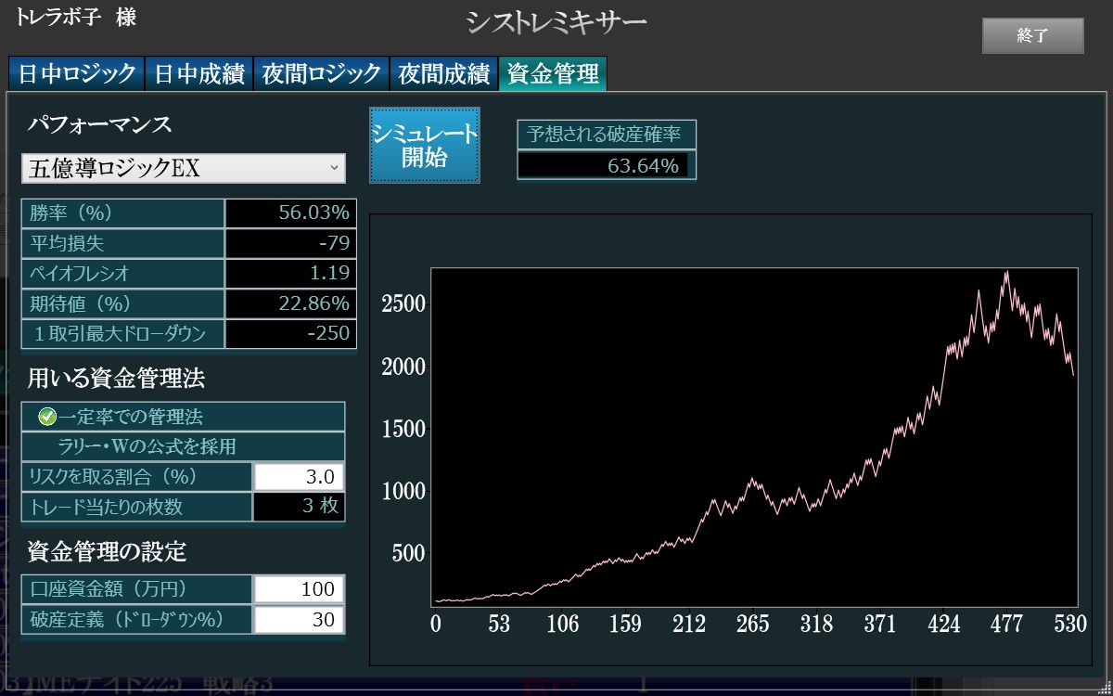Click the ペイオフレシオ value cell
1113x696 pixels.
(290, 273)
